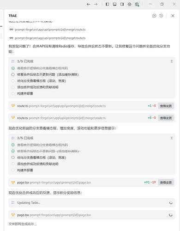Image resolution: width=180 pixels, height=231 pixels.
Task: Toggle the bottom panel layout icon
Action: point(115,4)
